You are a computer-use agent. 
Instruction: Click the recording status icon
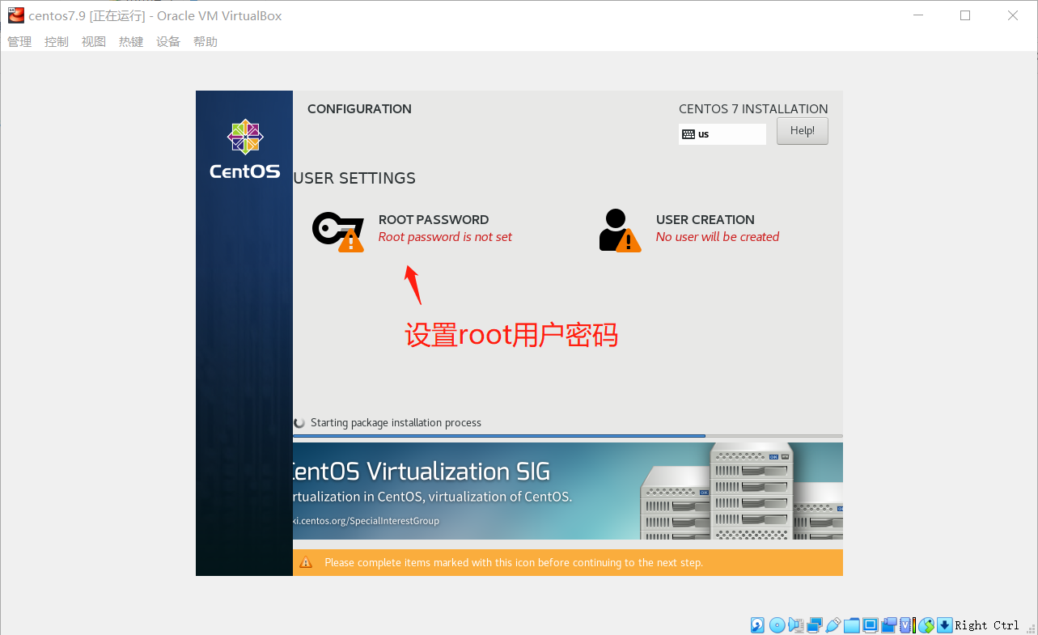pyautogui.click(x=889, y=625)
